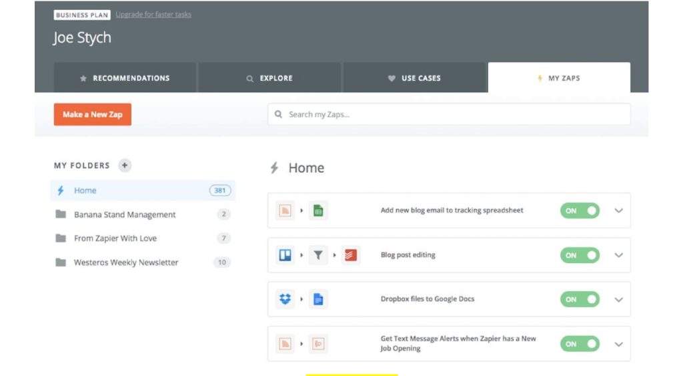Open the 'Add new blog email to tracking spreadsheet' zap
683x376 pixels.
pos(452,210)
